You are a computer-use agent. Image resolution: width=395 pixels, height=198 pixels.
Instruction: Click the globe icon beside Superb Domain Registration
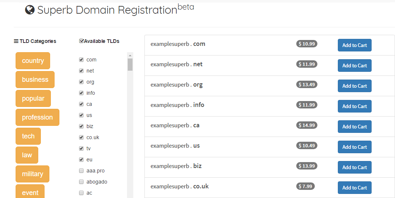[x=30, y=10]
